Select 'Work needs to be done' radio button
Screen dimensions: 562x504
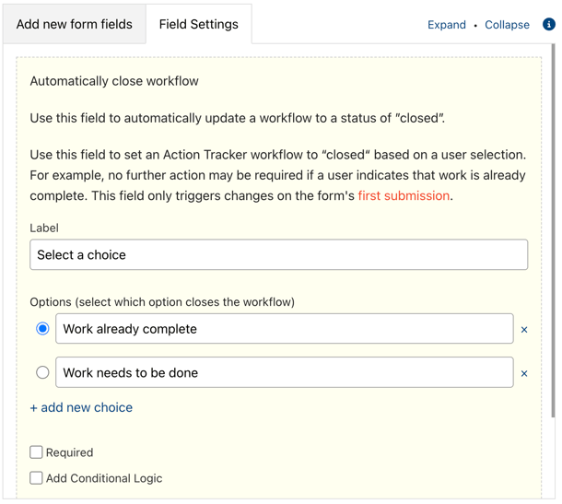pyautogui.click(x=42, y=372)
